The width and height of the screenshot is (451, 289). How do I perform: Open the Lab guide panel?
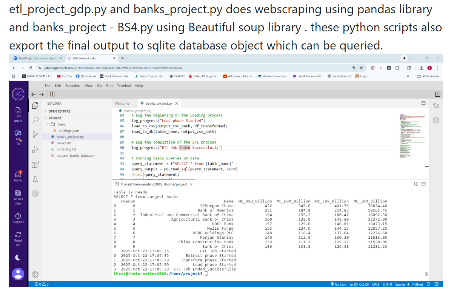pyautogui.click(x=18, y=114)
